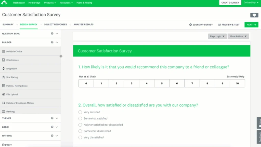Click question 2 satisfaction title text
261x147 pixels.
pyautogui.click(x=138, y=105)
